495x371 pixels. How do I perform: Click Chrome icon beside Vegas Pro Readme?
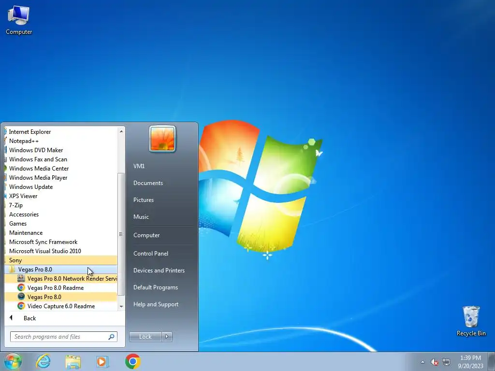click(21, 288)
